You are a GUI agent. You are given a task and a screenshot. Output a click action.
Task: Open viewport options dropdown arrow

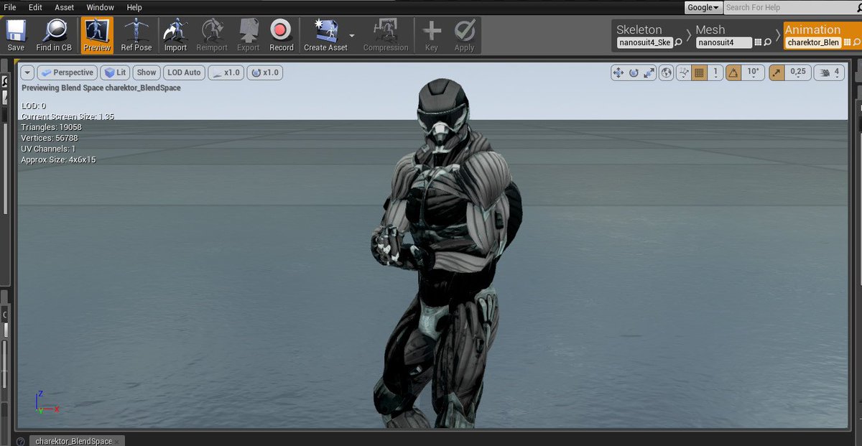point(27,73)
